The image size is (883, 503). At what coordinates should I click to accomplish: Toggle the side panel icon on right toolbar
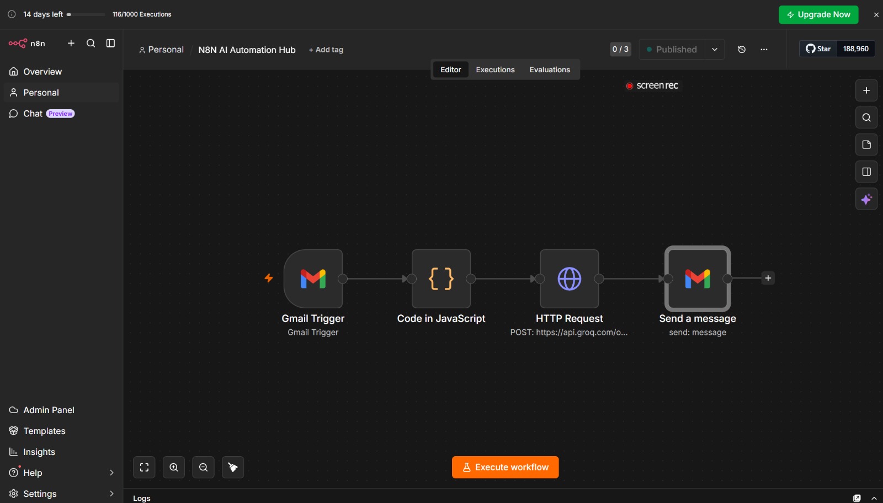click(x=866, y=172)
